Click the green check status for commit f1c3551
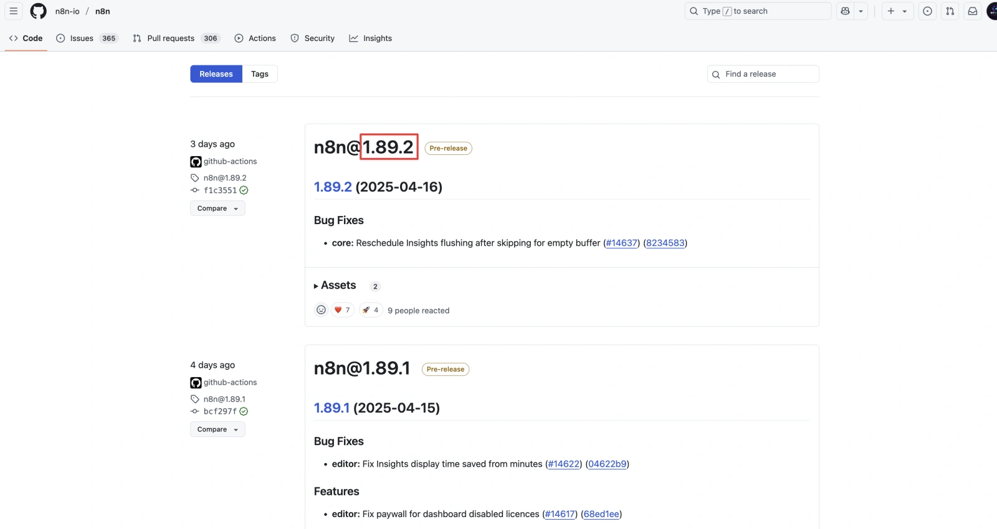Screen dimensions: 997x529 (x=244, y=190)
